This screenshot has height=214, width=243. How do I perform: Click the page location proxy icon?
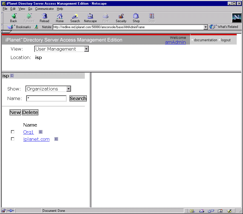(x=36, y=27)
